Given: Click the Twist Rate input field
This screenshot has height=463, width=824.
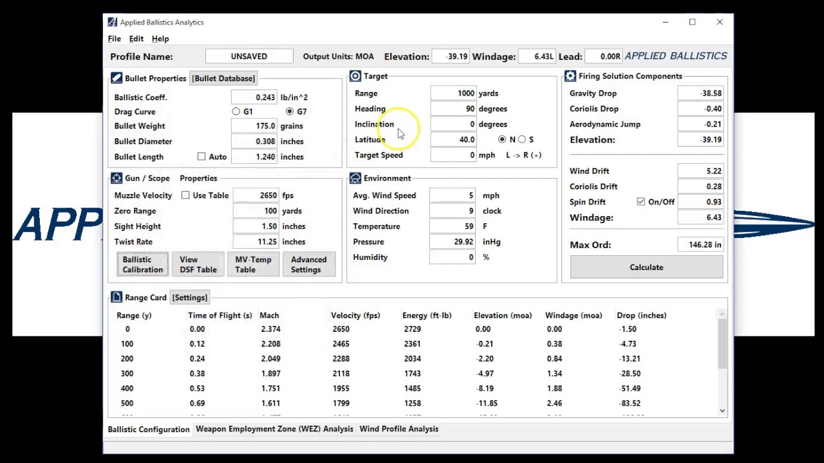Looking at the screenshot, I should tap(256, 242).
